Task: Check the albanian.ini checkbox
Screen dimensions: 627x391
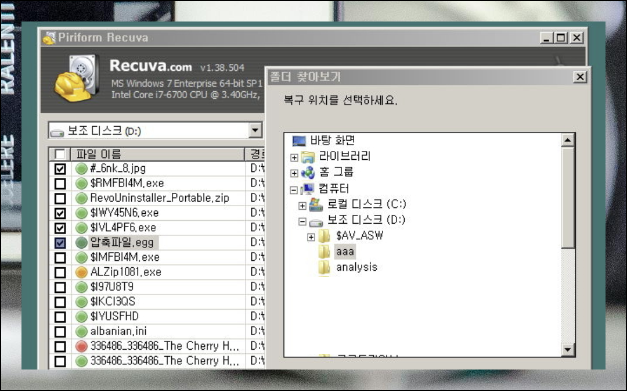Action: pos(60,332)
